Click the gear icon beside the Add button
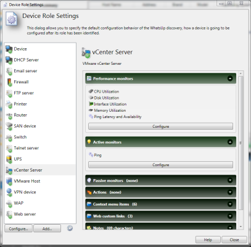Viewport: 251px width, 247px height. point(70,228)
